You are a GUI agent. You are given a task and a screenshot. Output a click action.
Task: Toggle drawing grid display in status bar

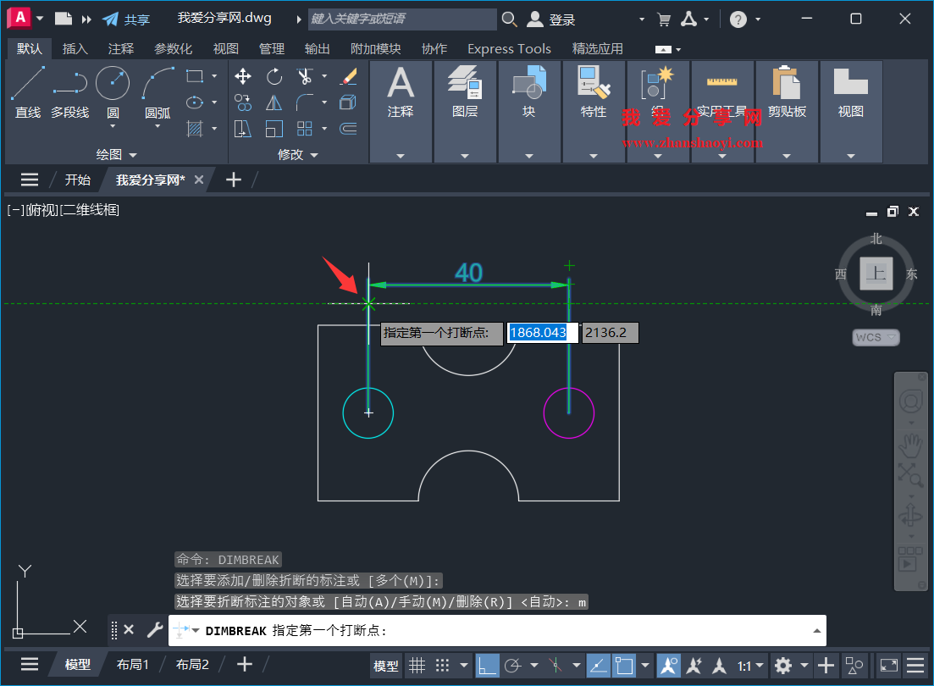click(x=417, y=665)
